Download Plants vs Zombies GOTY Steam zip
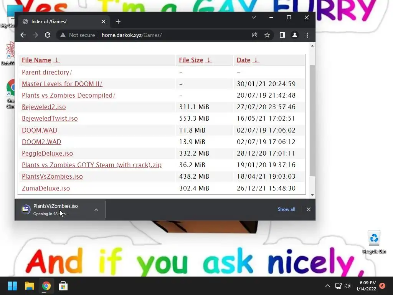This screenshot has height=295, width=393. [92, 165]
